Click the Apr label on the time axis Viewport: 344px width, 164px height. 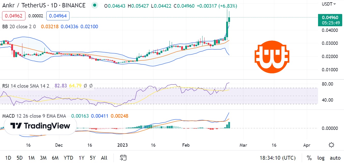307,145
